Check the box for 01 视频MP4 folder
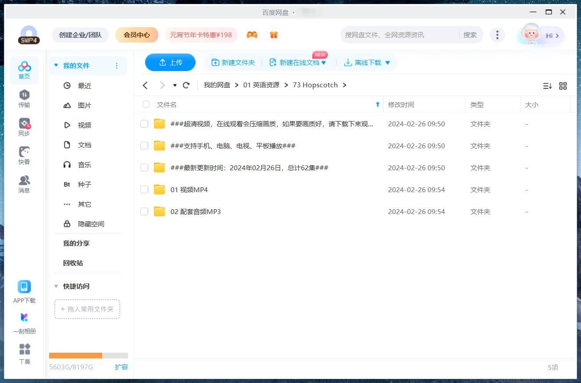 coord(144,190)
